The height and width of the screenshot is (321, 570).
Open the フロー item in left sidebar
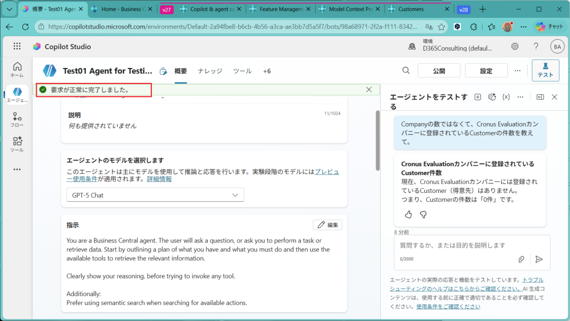[17, 120]
